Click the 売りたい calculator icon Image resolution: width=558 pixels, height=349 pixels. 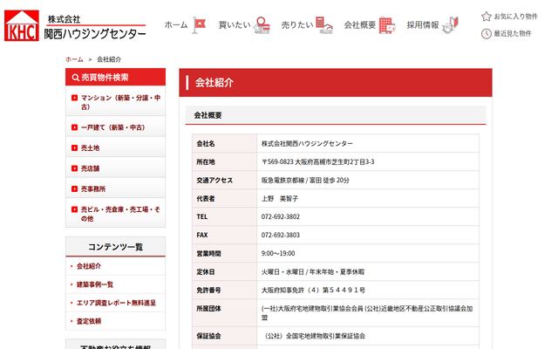coord(323,25)
